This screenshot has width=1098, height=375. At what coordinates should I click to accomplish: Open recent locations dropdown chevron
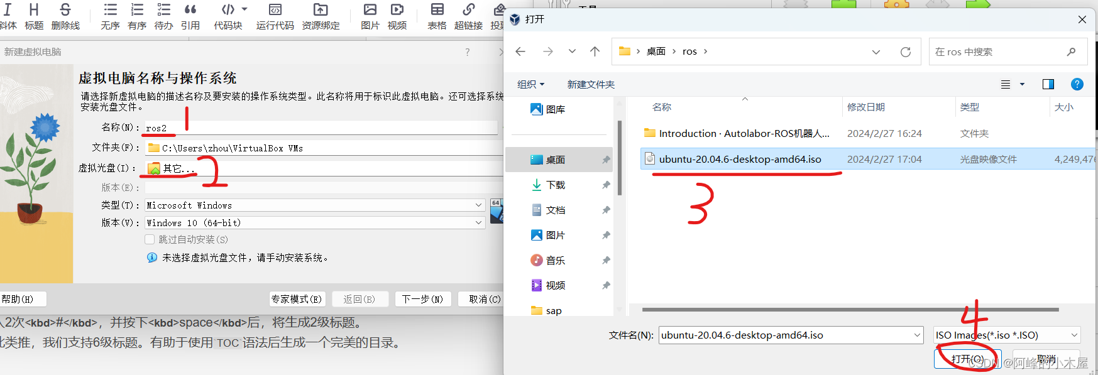[572, 52]
